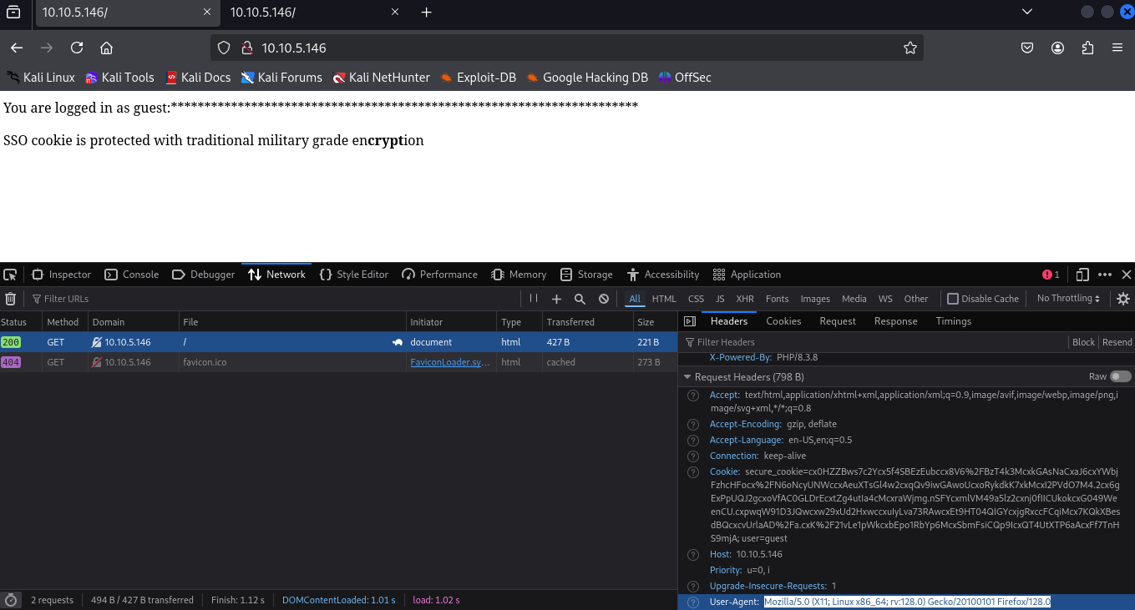Pause network recording
This screenshot has width=1135, height=610.
534,299
